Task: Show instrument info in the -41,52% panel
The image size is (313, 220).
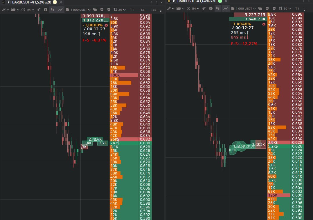Action: (46, 10)
